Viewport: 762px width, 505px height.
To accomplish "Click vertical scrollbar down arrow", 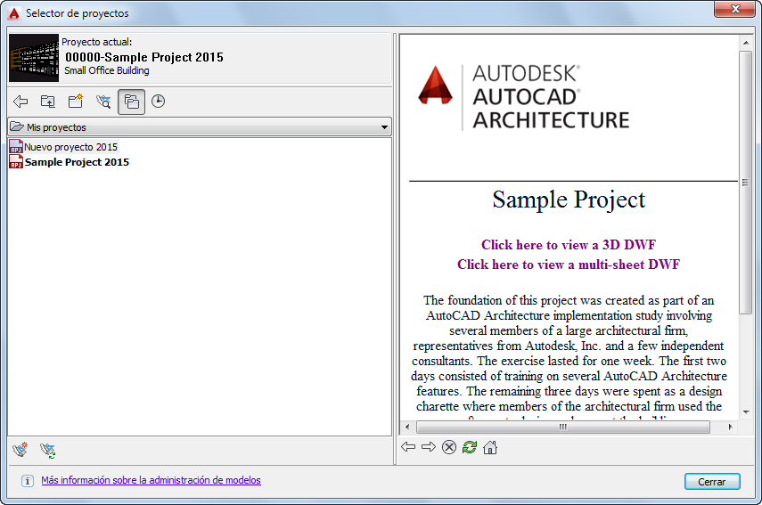I will pos(746,412).
